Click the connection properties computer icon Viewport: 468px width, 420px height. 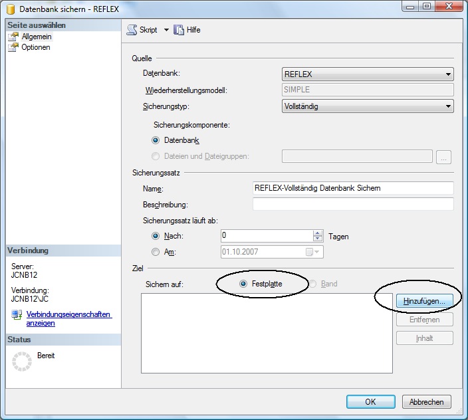(17, 315)
